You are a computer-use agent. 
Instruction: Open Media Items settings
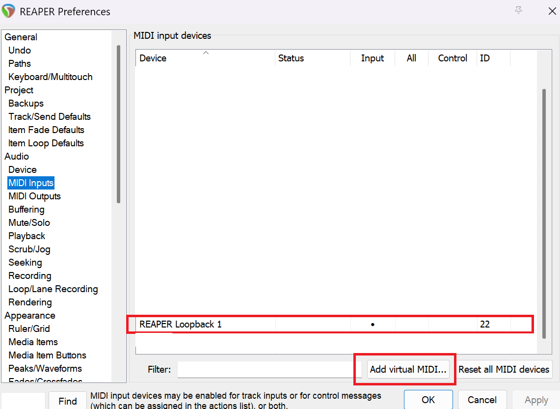click(x=33, y=342)
